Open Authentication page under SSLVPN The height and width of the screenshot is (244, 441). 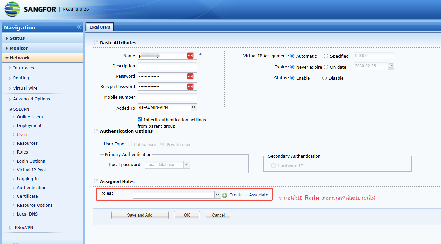(x=32, y=187)
